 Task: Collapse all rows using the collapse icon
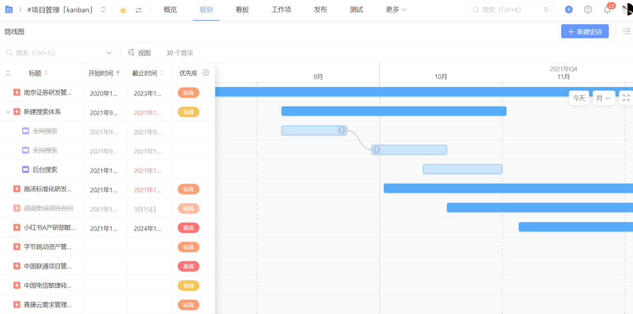[7, 73]
